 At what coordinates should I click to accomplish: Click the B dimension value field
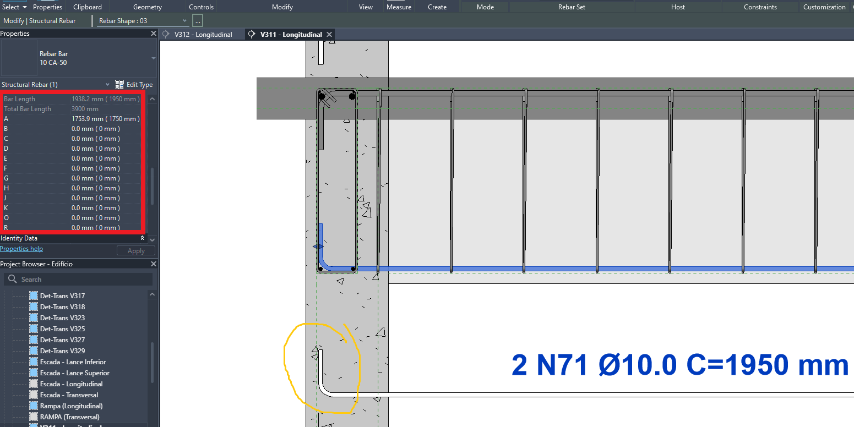coord(105,129)
